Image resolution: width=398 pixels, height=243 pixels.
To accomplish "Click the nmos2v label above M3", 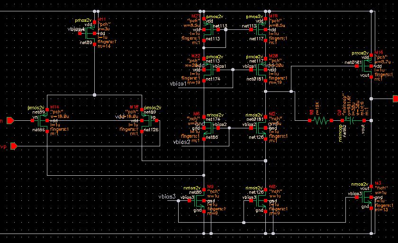I will 360,184.
